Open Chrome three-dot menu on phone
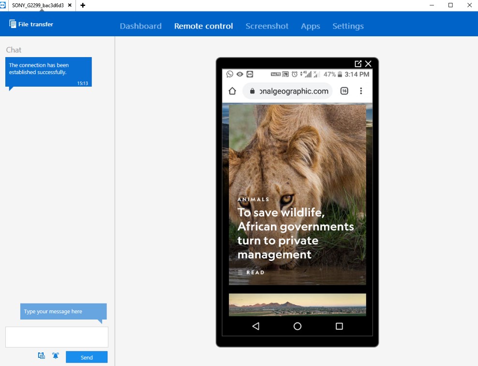The height and width of the screenshot is (366, 478). pyautogui.click(x=361, y=91)
